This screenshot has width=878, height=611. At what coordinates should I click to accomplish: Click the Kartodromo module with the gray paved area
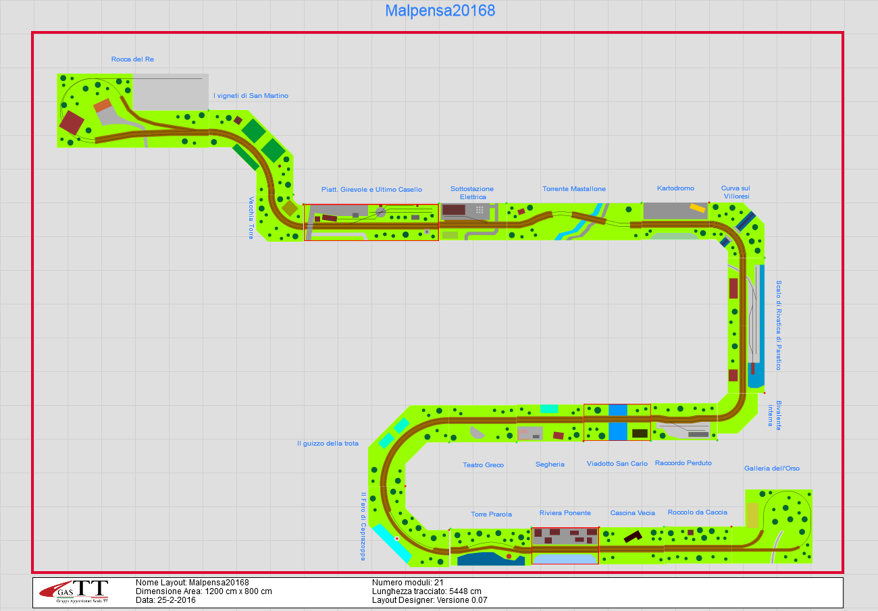pos(675,220)
